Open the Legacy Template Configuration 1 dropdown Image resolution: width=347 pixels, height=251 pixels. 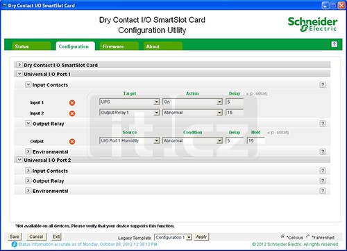[173, 237]
